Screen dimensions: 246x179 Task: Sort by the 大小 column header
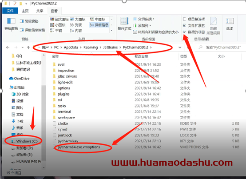(221, 56)
